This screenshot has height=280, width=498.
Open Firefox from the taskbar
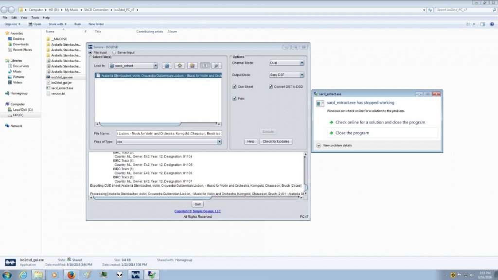71,275
